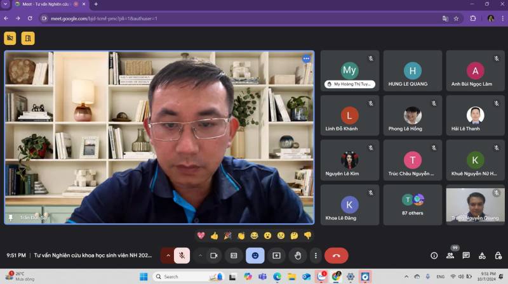Toggle closed captions on

coord(234,255)
